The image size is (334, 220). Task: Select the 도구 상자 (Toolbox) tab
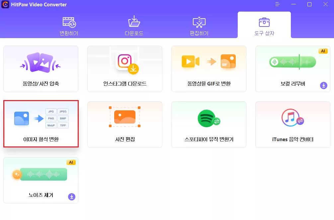click(264, 25)
